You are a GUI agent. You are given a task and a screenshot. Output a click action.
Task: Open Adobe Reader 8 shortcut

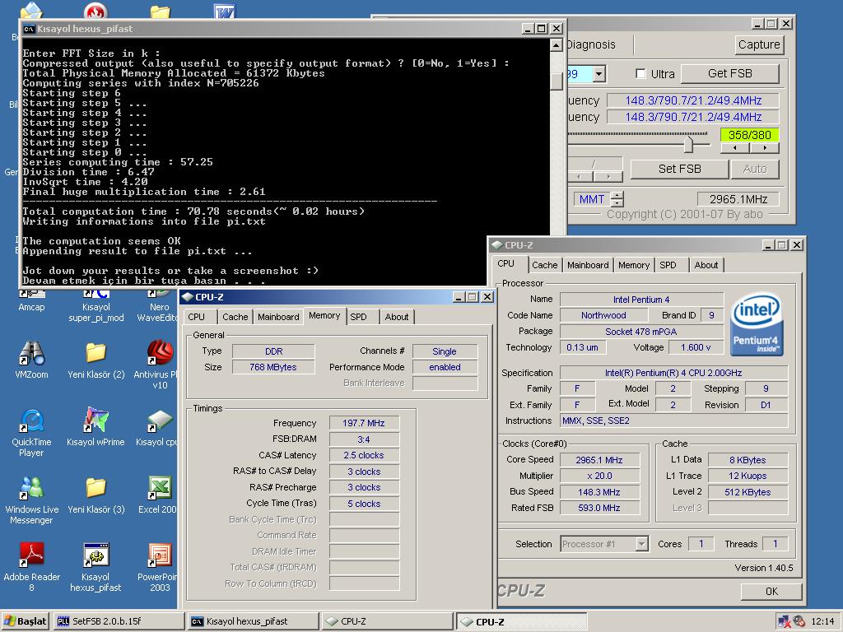[x=31, y=566]
